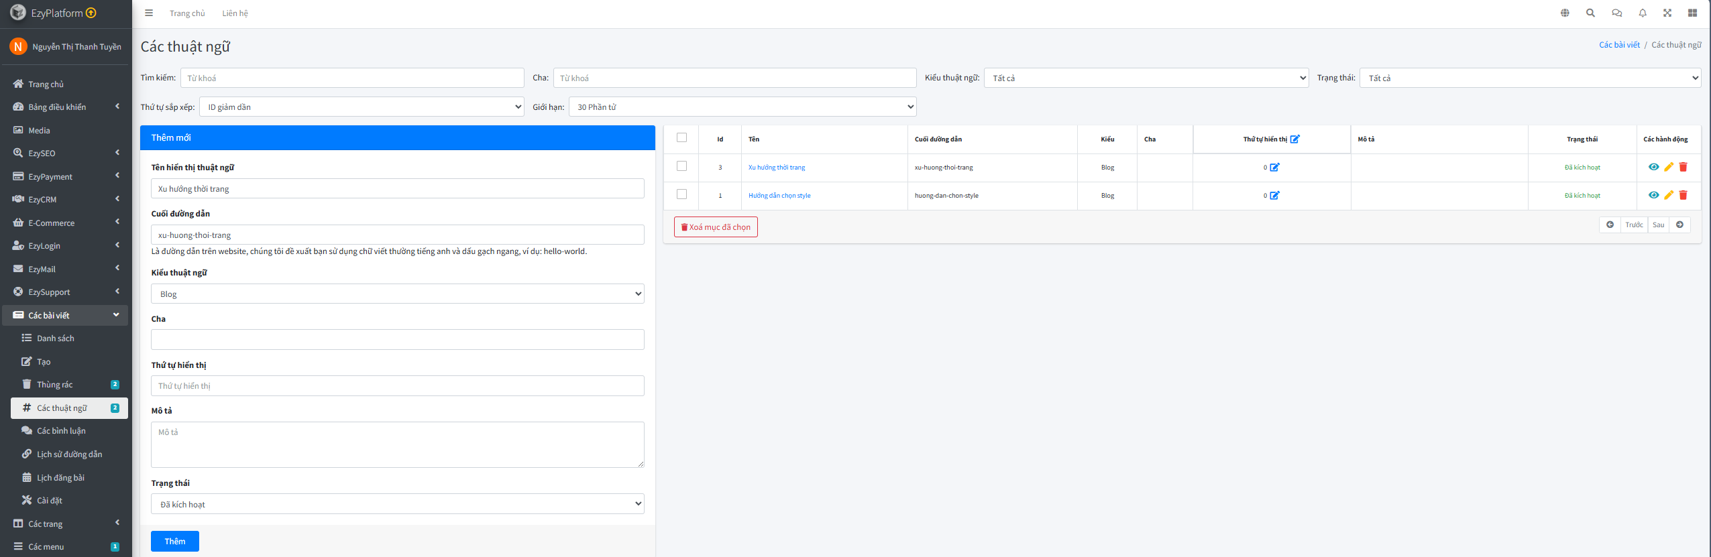Open the Thứ tự sắp xếp dropdown
Viewport: 1711px width, 557px height.
[x=362, y=107]
